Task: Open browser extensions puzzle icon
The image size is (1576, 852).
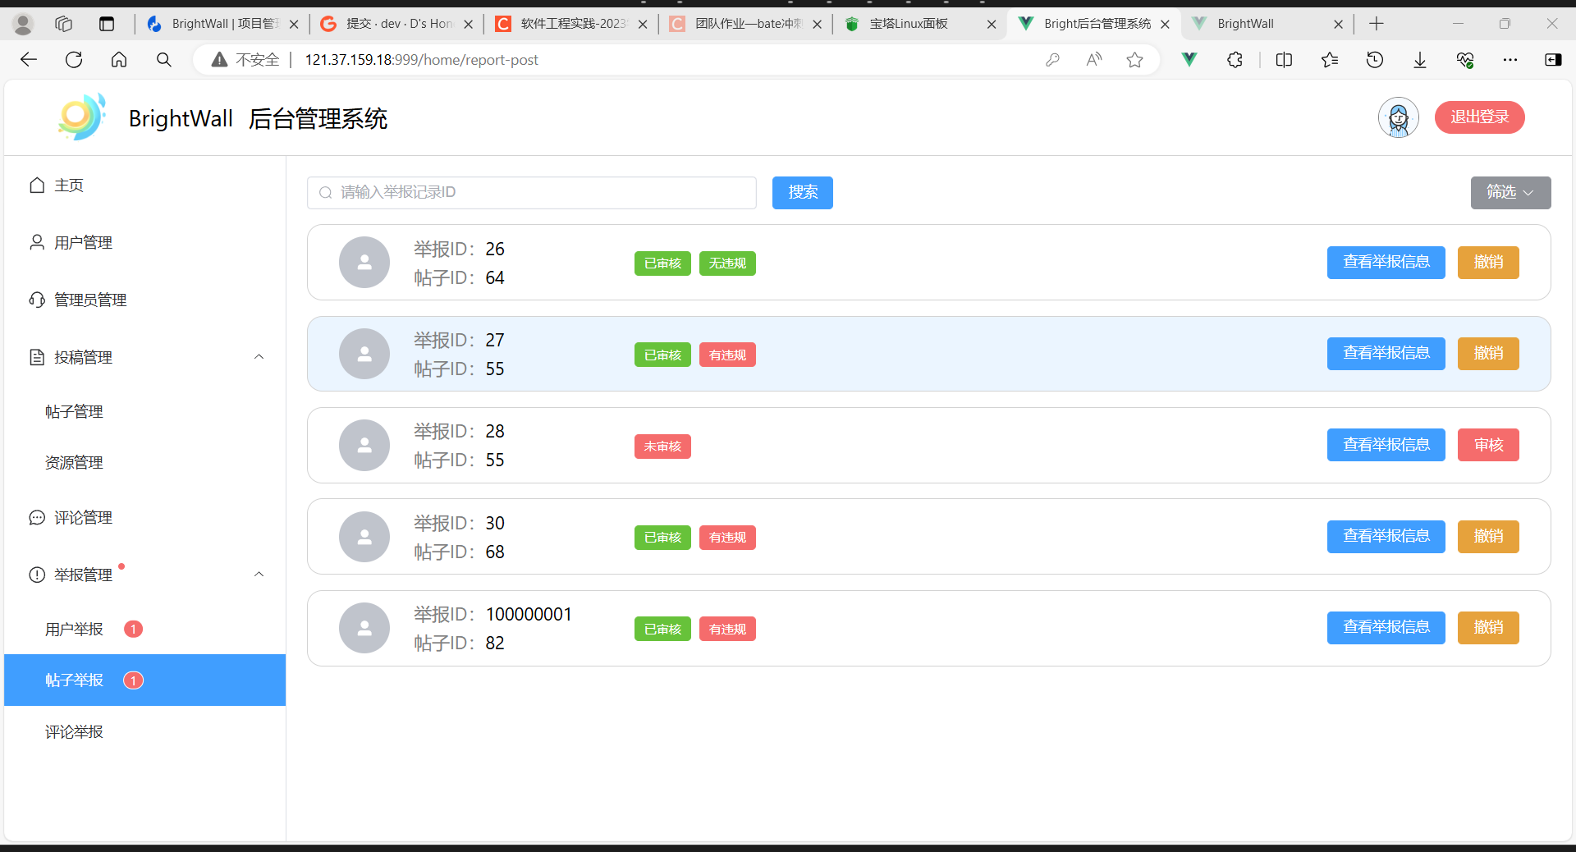Action: click(1235, 60)
